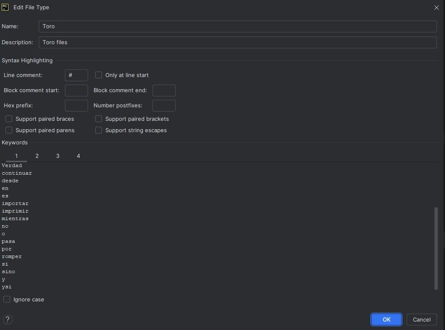Switch to keywords tab 2

point(37,156)
